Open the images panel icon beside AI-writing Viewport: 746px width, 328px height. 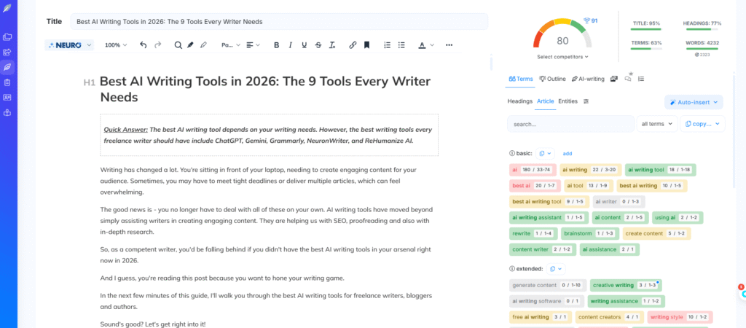[x=614, y=79]
